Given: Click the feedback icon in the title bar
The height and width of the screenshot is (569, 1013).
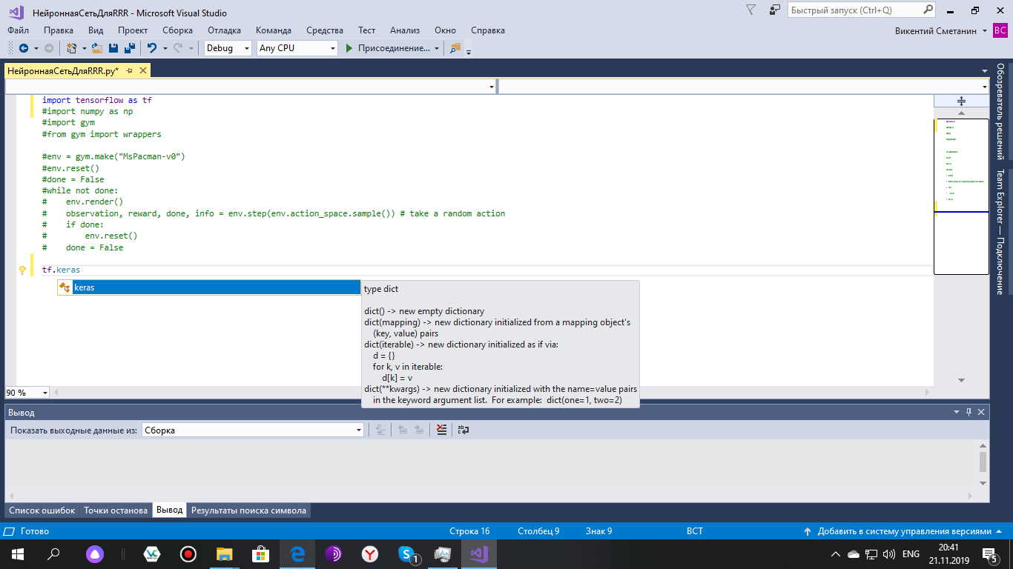Looking at the screenshot, I should (775, 10).
